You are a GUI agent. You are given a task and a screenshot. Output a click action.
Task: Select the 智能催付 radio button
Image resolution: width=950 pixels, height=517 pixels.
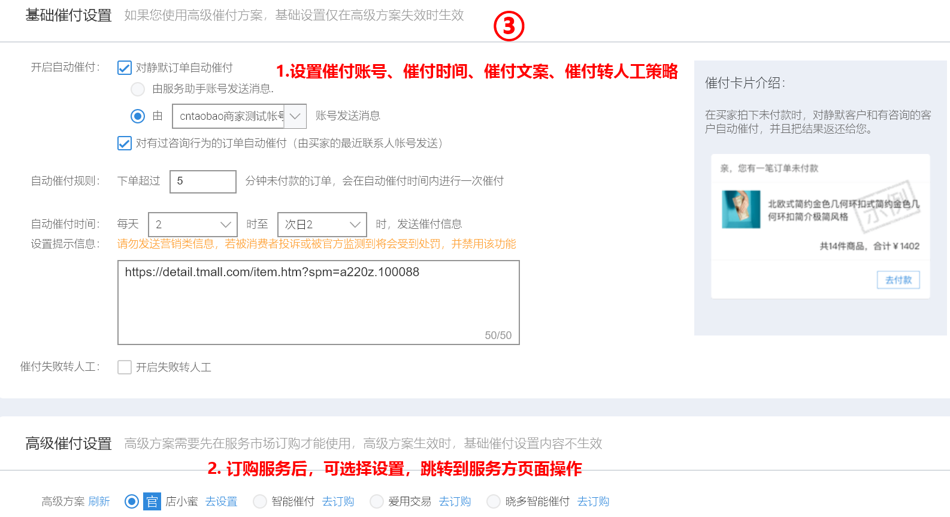[x=260, y=501]
